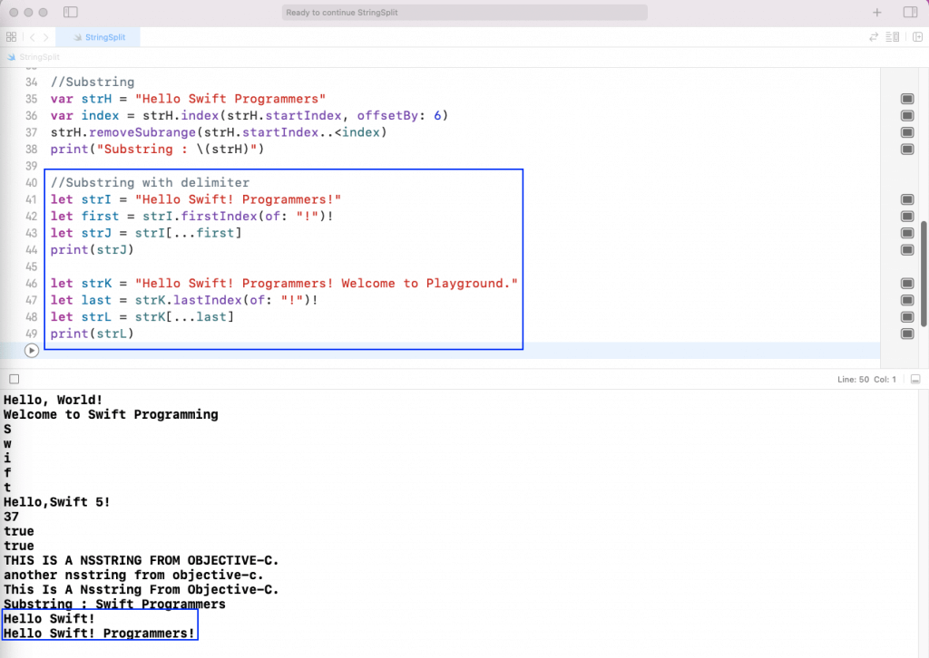Toggle the navigator sidebar button
The width and height of the screenshot is (929, 658).
coord(71,13)
